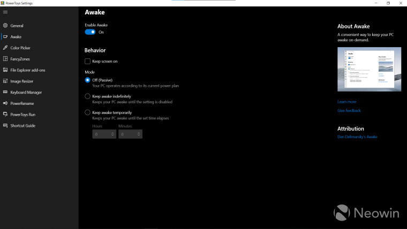Open the Give feedback link
This screenshot has width=407, height=229.
click(x=349, y=110)
